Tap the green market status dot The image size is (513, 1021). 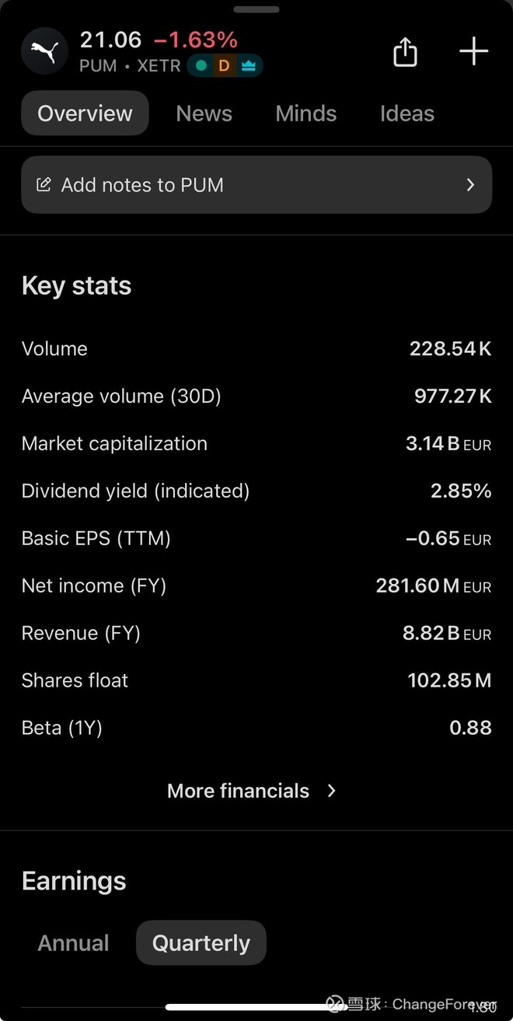tap(201, 66)
